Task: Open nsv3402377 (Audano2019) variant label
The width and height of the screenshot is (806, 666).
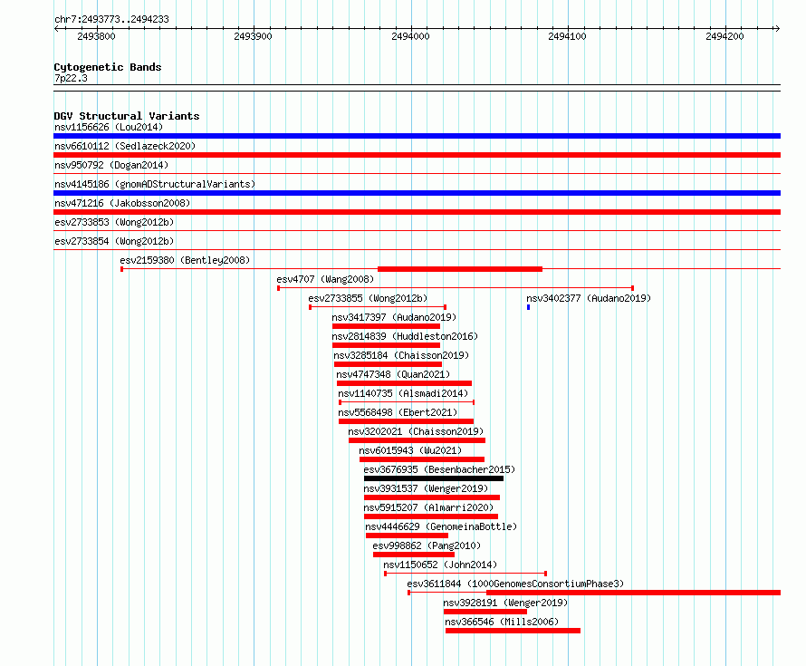Action: (589, 298)
